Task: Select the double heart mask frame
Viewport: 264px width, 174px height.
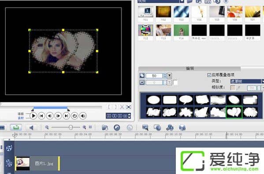Action: click(x=234, y=112)
